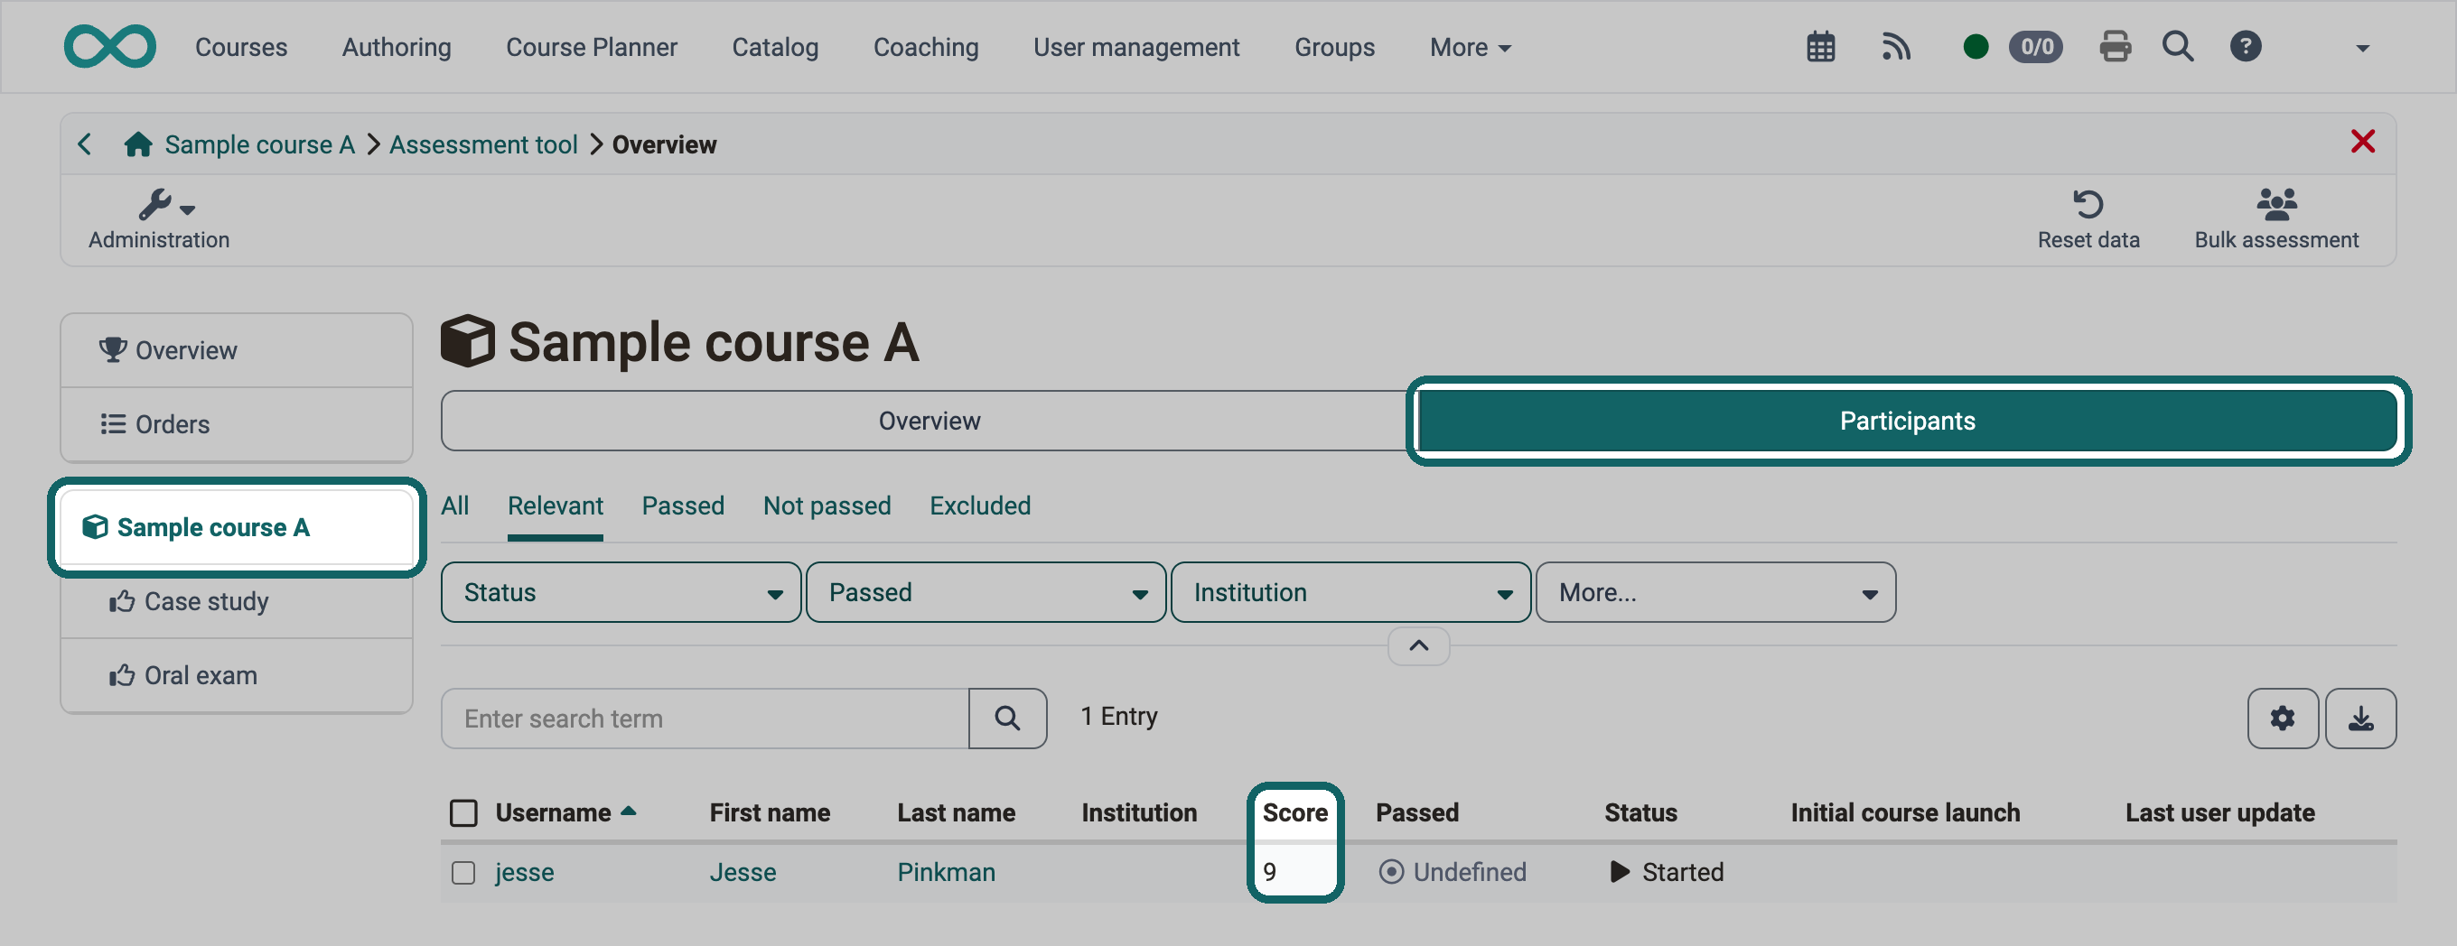
Task: Check the checkbox for user jesse
Action: click(463, 872)
